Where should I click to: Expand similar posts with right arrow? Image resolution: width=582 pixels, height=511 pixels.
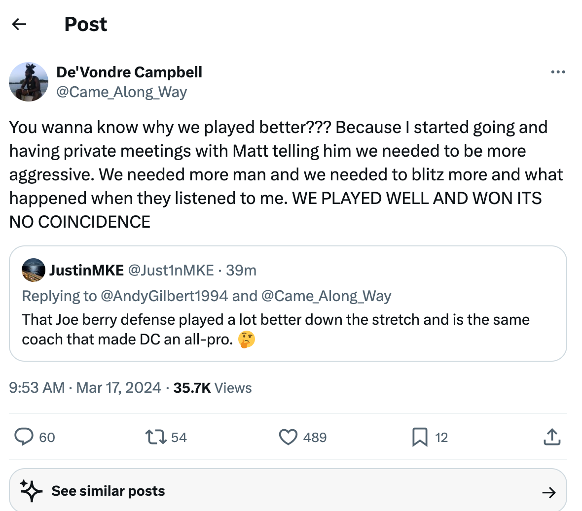click(548, 492)
